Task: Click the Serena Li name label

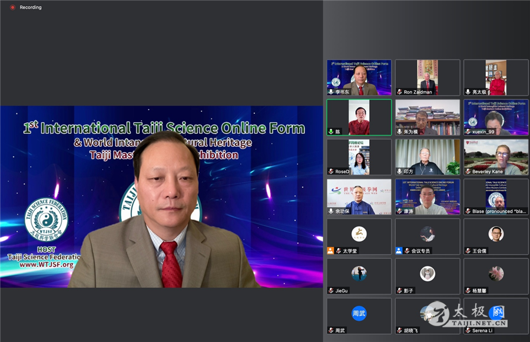Action: [x=483, y=331]
